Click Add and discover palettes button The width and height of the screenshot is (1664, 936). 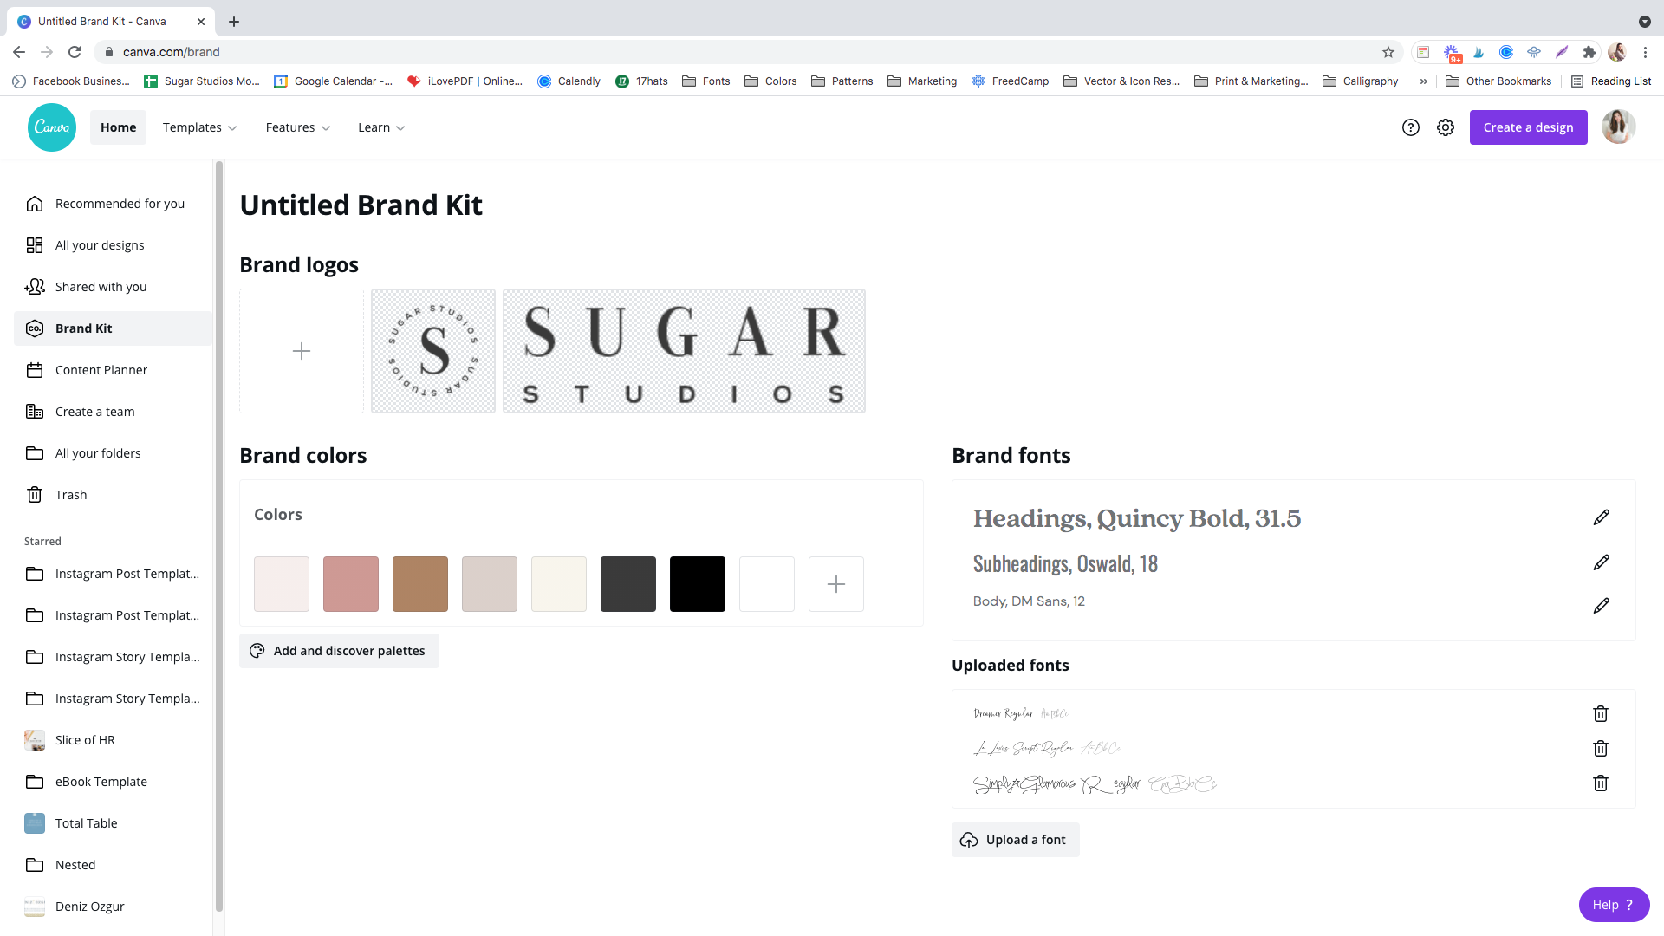click(338, 650)
